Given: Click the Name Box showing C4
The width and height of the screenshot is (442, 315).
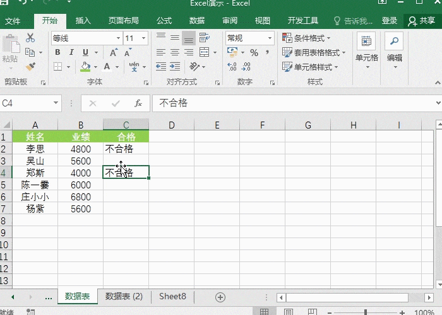Looking at the screenshot, I should click(x=25, y=103).
